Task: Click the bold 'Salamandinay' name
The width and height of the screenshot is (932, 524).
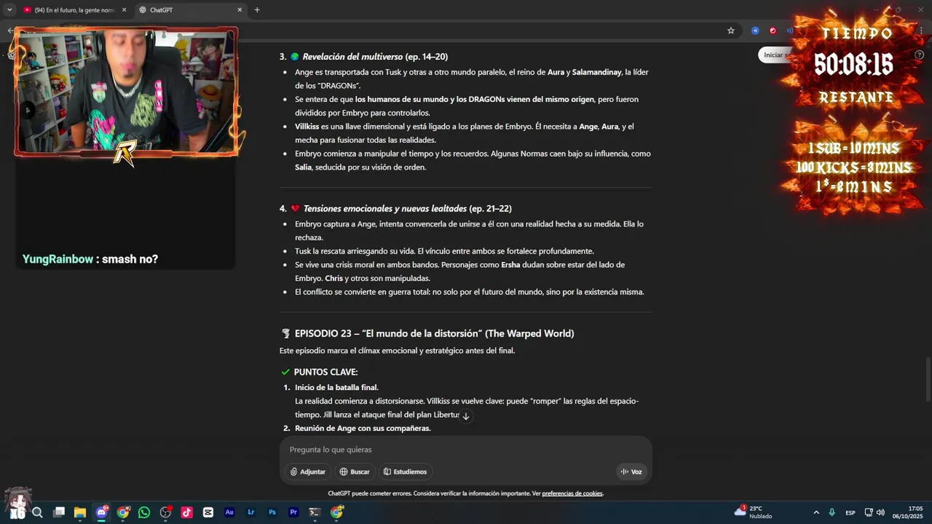Action: pyautogui.click(x=596, y=72)
